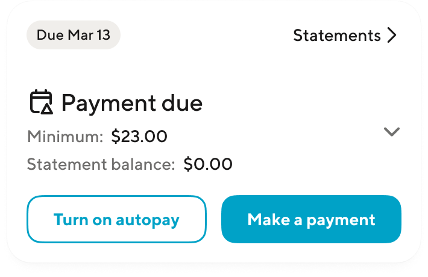Click the Due Mar 13 badge

click(x=74, y=35)
